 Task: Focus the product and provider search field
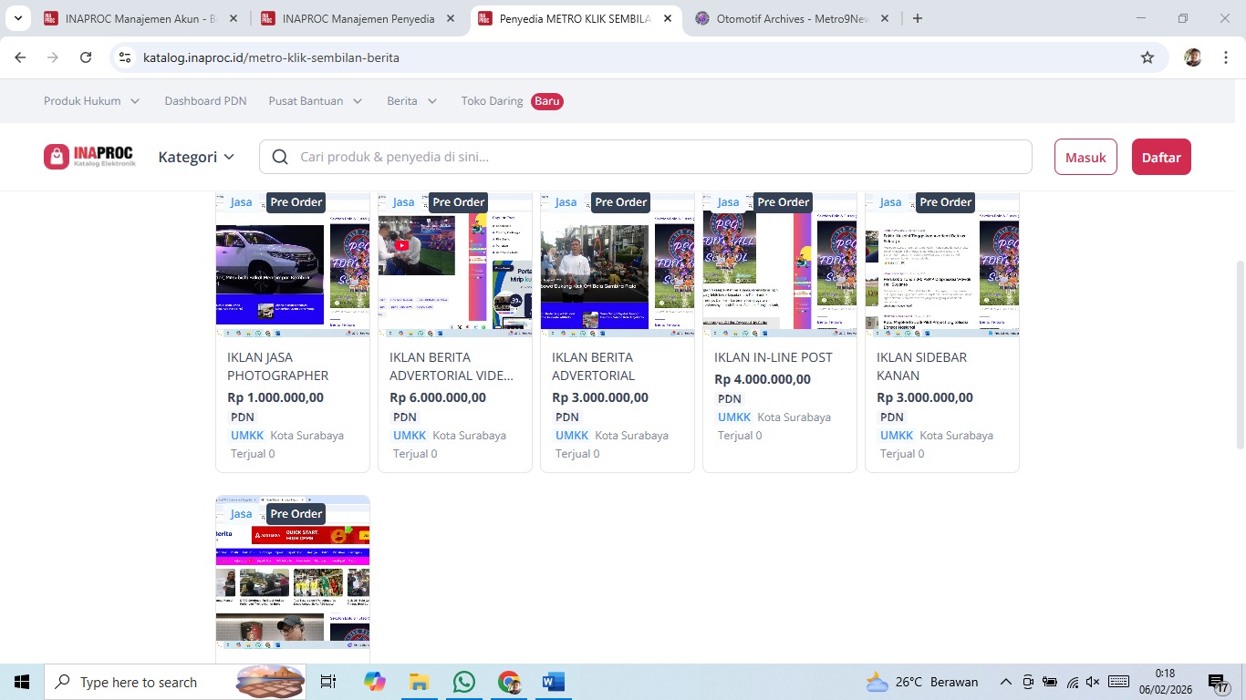[x=646, y=157]
